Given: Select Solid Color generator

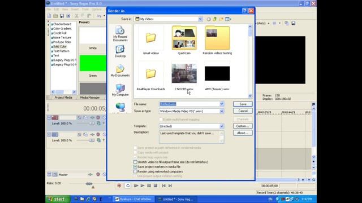Looking at the screenshot, I should tap(60, 46).
